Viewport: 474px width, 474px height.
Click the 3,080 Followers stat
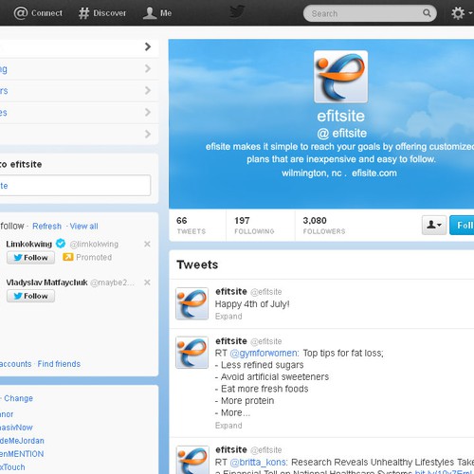pyautogui.click(x=324, y=226)
